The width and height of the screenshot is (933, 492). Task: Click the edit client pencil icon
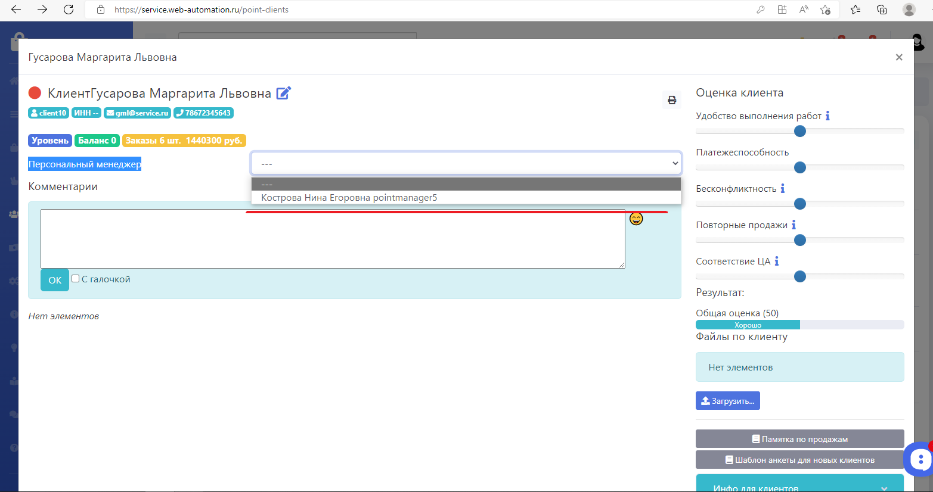pos(283,93)
